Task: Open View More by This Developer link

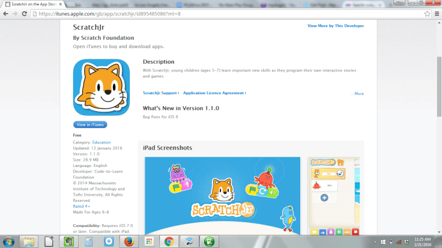Action: [x=336, y=26]
